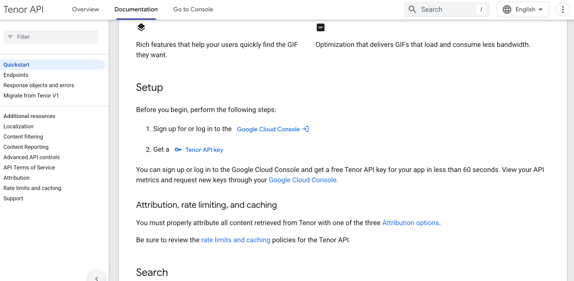Click the top Search box
Viewport: 574px width, 281px height.
[447, 9]
